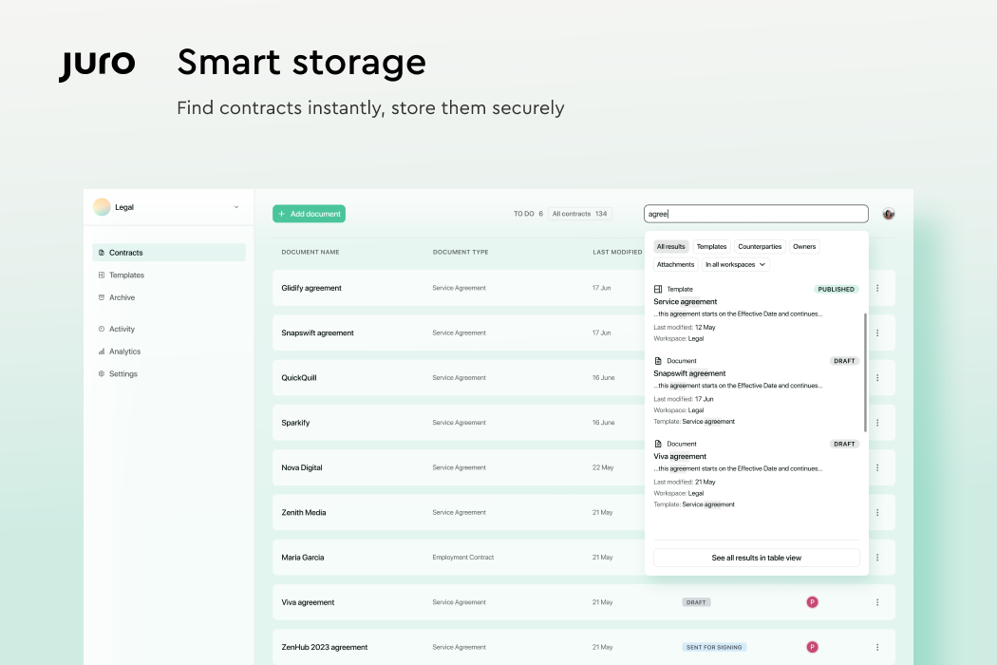The height and width of the screenshot is (665, 997).
Task: Open the 'In all workspaces' dropdown
Action: point(733,264)
